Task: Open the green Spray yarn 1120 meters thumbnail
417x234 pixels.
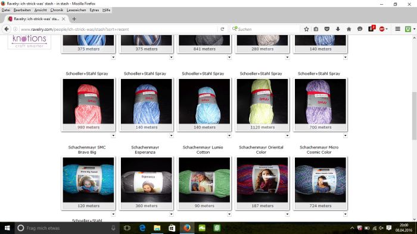Action: (x=262, y=101)
